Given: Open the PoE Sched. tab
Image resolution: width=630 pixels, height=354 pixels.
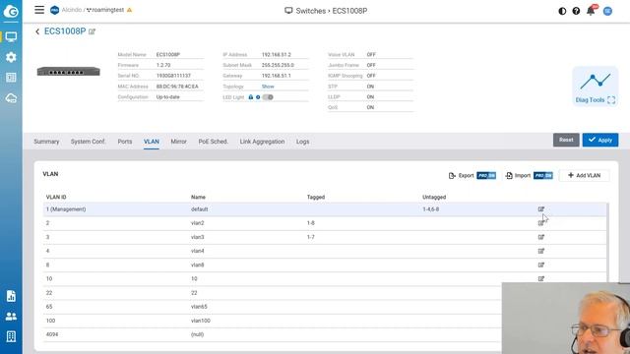Looking at the screenshot, I should click(214, 142).
